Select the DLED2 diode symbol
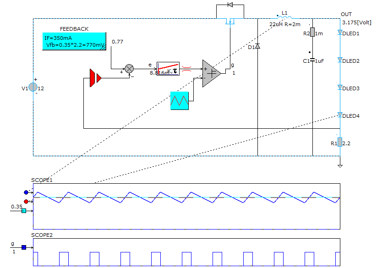 coord(340,60)
